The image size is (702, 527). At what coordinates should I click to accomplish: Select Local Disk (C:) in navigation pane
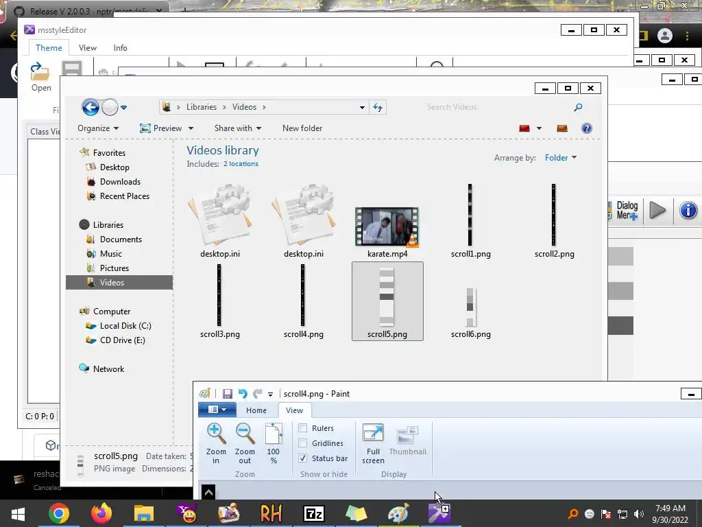point(125,326)
